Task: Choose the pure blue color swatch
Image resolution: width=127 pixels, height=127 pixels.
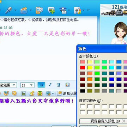Action: coord(112,79)
